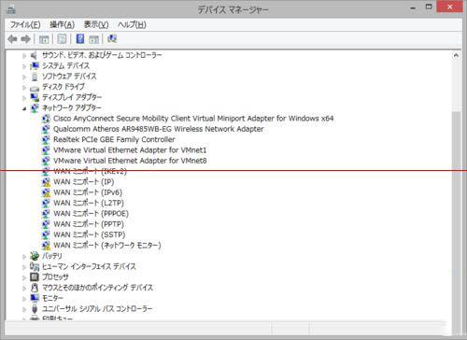Expand the システム デバイス node
Image resolution: width=467 pixels, height=340 pixels.
pyautogui.click(x=24, y=66)
